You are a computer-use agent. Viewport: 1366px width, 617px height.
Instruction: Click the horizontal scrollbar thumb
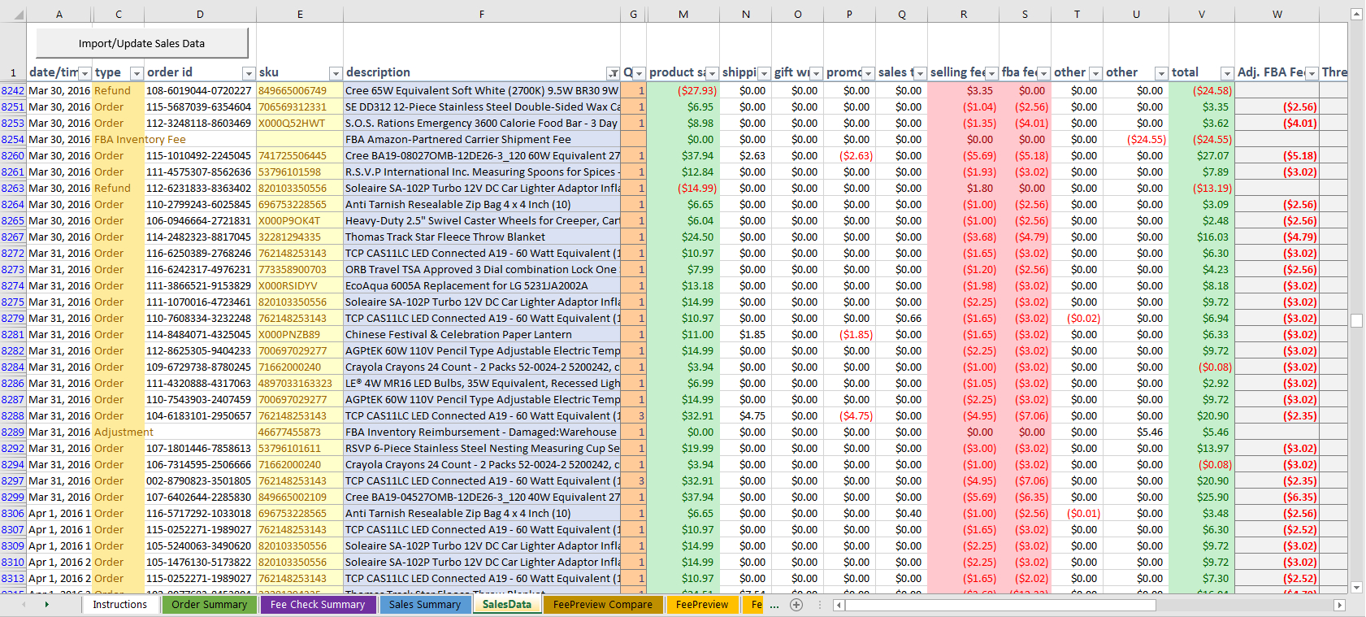coord(1000,605)
